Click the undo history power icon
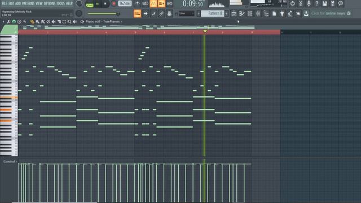The height and width of the screenshot is (203, 361). (292, 3)
